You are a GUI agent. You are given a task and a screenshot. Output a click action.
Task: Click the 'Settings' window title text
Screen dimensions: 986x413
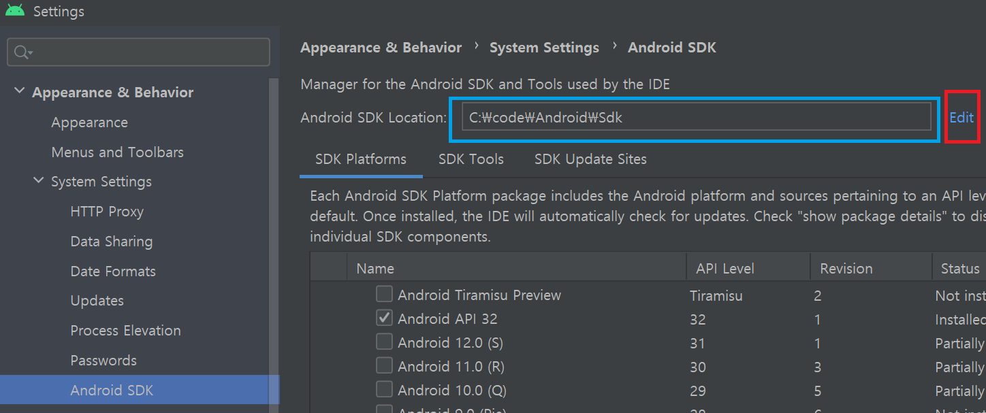(x=59, y=12)
